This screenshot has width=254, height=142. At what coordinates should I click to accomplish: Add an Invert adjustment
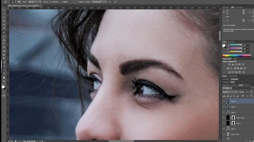tap(229, 72)
